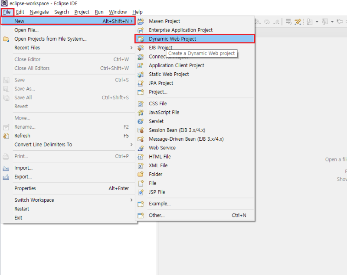
Task: Choose the Static Web Project icon
Action: (x=141, y=74)
